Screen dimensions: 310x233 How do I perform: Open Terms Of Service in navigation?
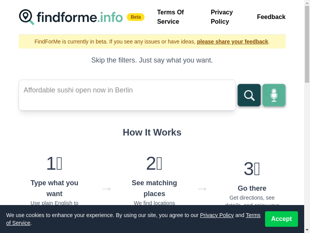point(170,17)
